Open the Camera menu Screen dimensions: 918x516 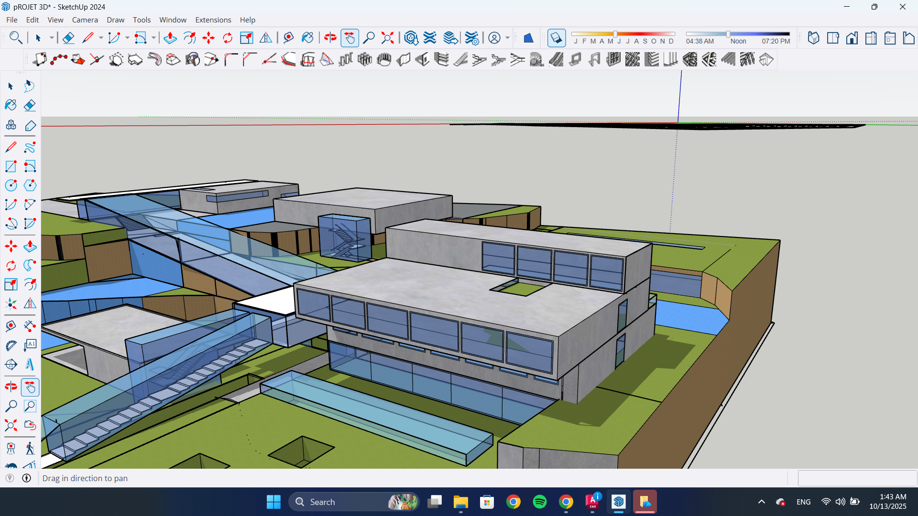click(x=85, y=20)
